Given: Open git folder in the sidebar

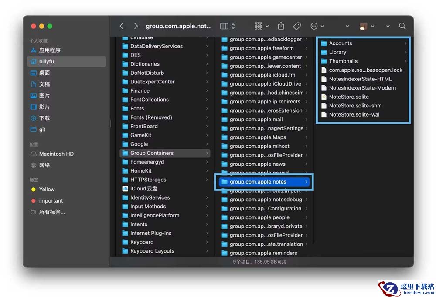Looking at the screenshot, I should click(66, 130).
